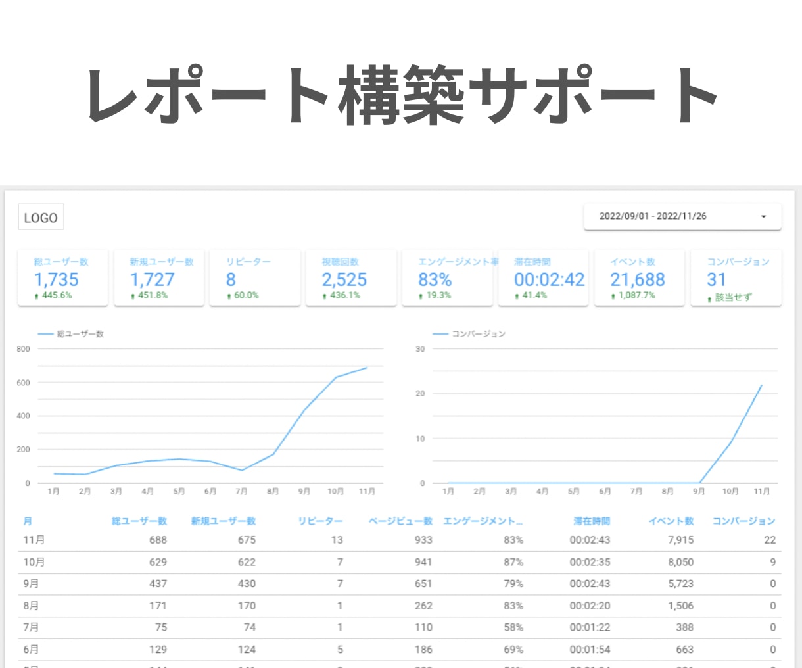Sort table by 月 column header

[28, 521]
